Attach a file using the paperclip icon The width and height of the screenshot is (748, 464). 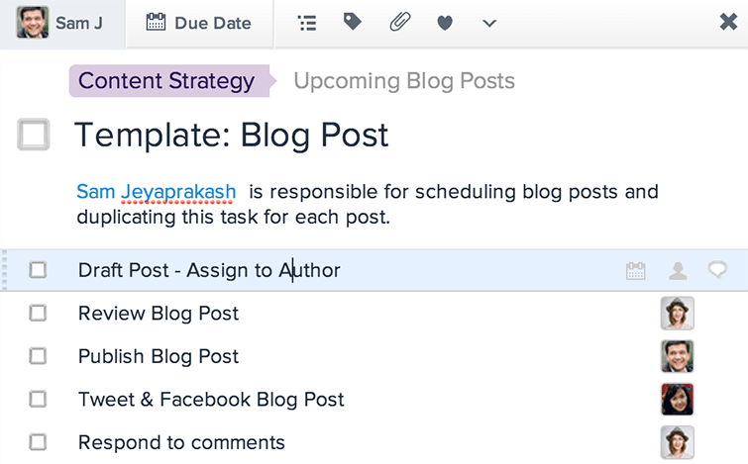pos(400,22)
